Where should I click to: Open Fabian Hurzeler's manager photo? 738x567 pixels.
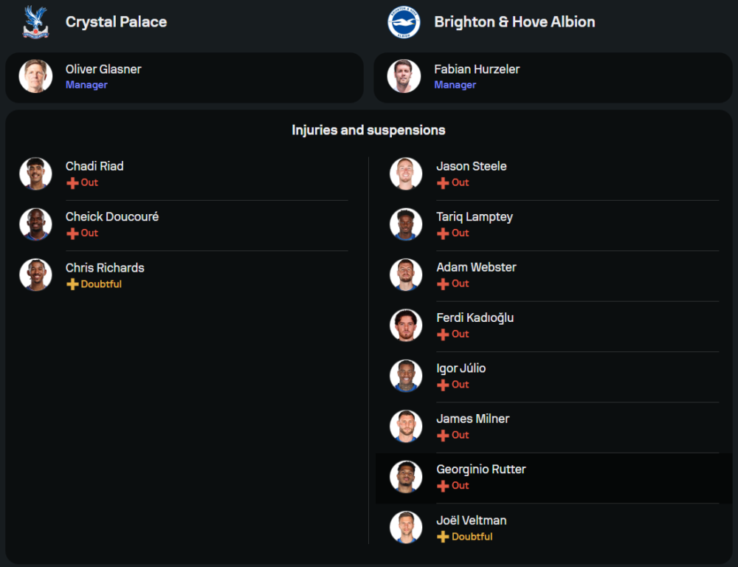pyautogui.click(x=404, y=76)
